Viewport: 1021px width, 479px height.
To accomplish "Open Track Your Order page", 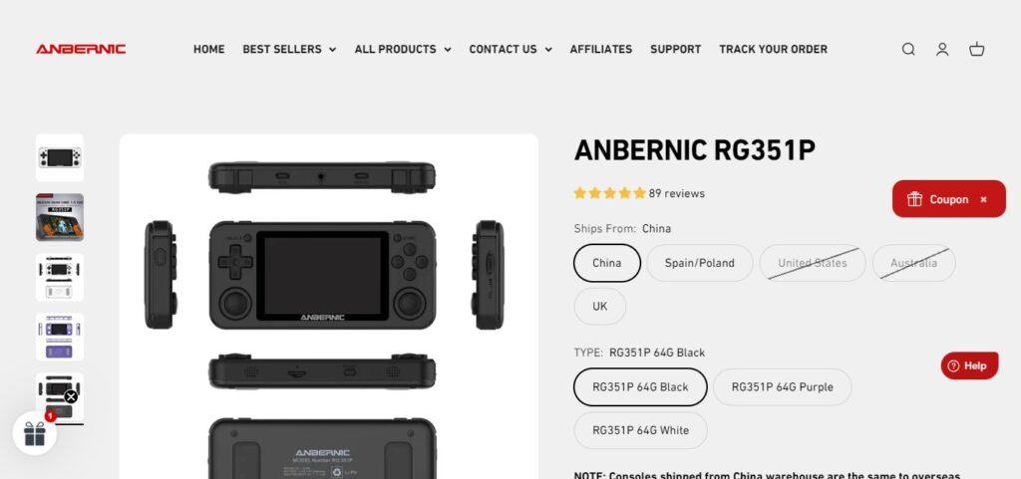I will tap(773, 50).
